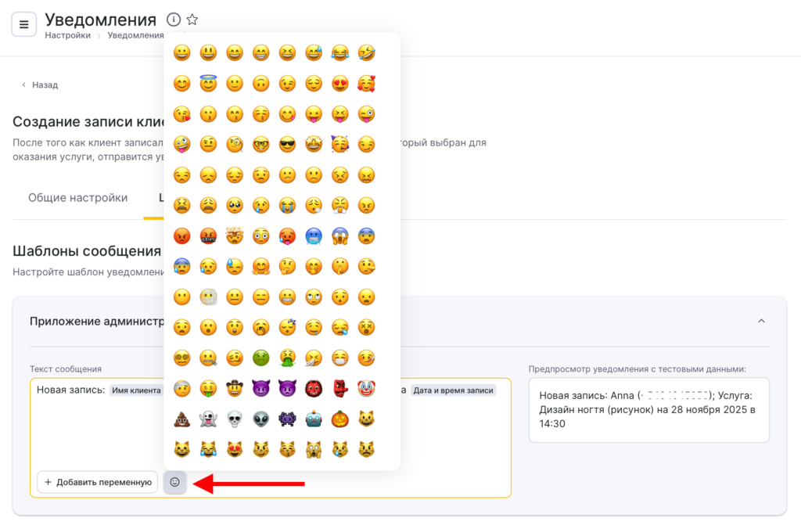Pick the cowboy hat face emoji
The image size is (801, 525).
235,389
